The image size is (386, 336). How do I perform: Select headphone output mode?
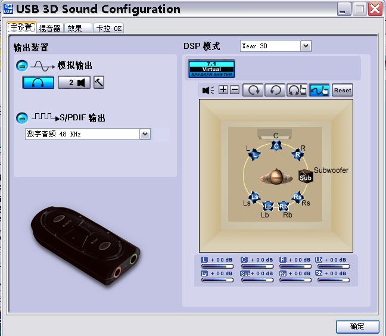pyautogui.click(x=38, y=83)
